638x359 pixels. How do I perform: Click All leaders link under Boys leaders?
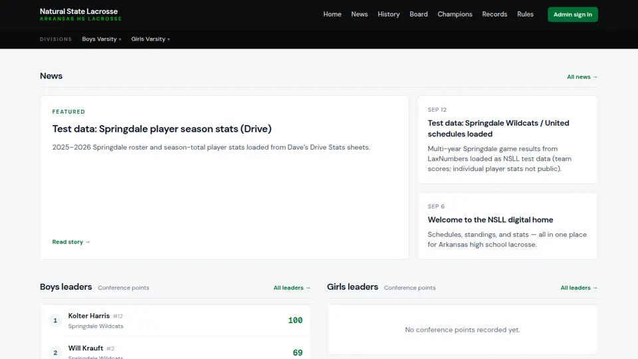292,288
